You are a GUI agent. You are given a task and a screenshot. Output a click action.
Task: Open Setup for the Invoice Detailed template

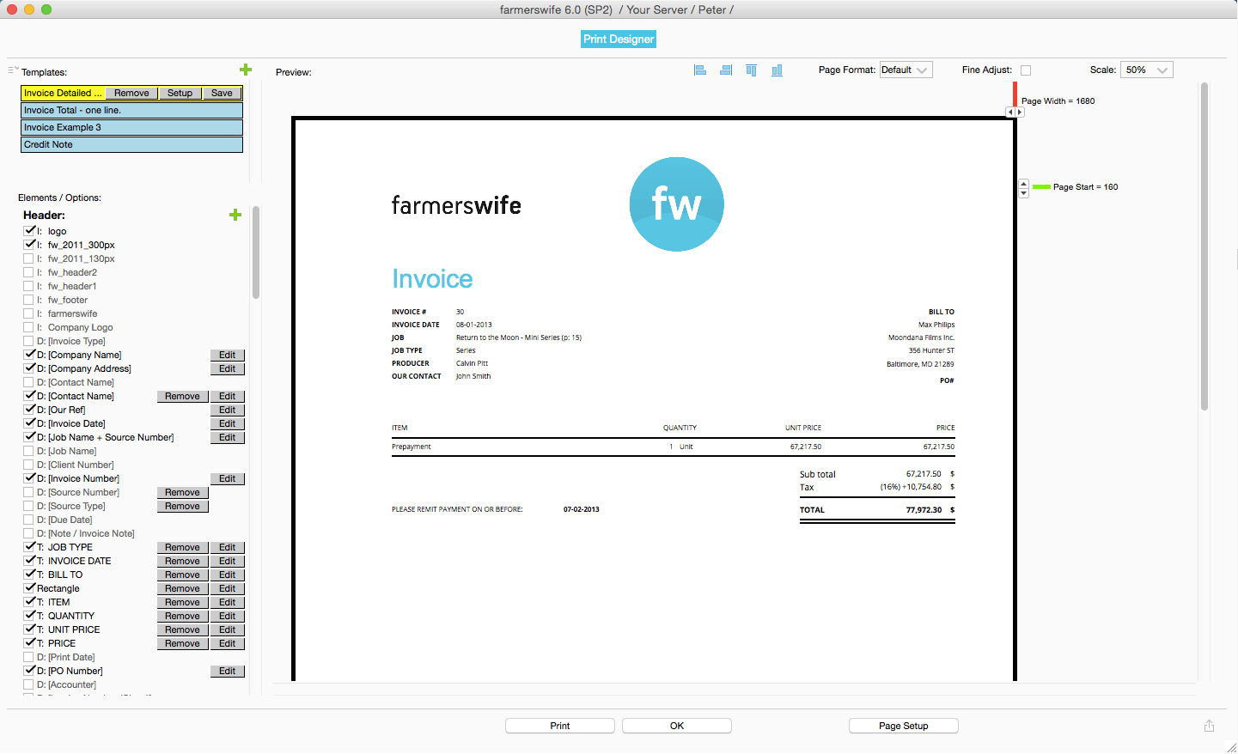coord(180,93)
